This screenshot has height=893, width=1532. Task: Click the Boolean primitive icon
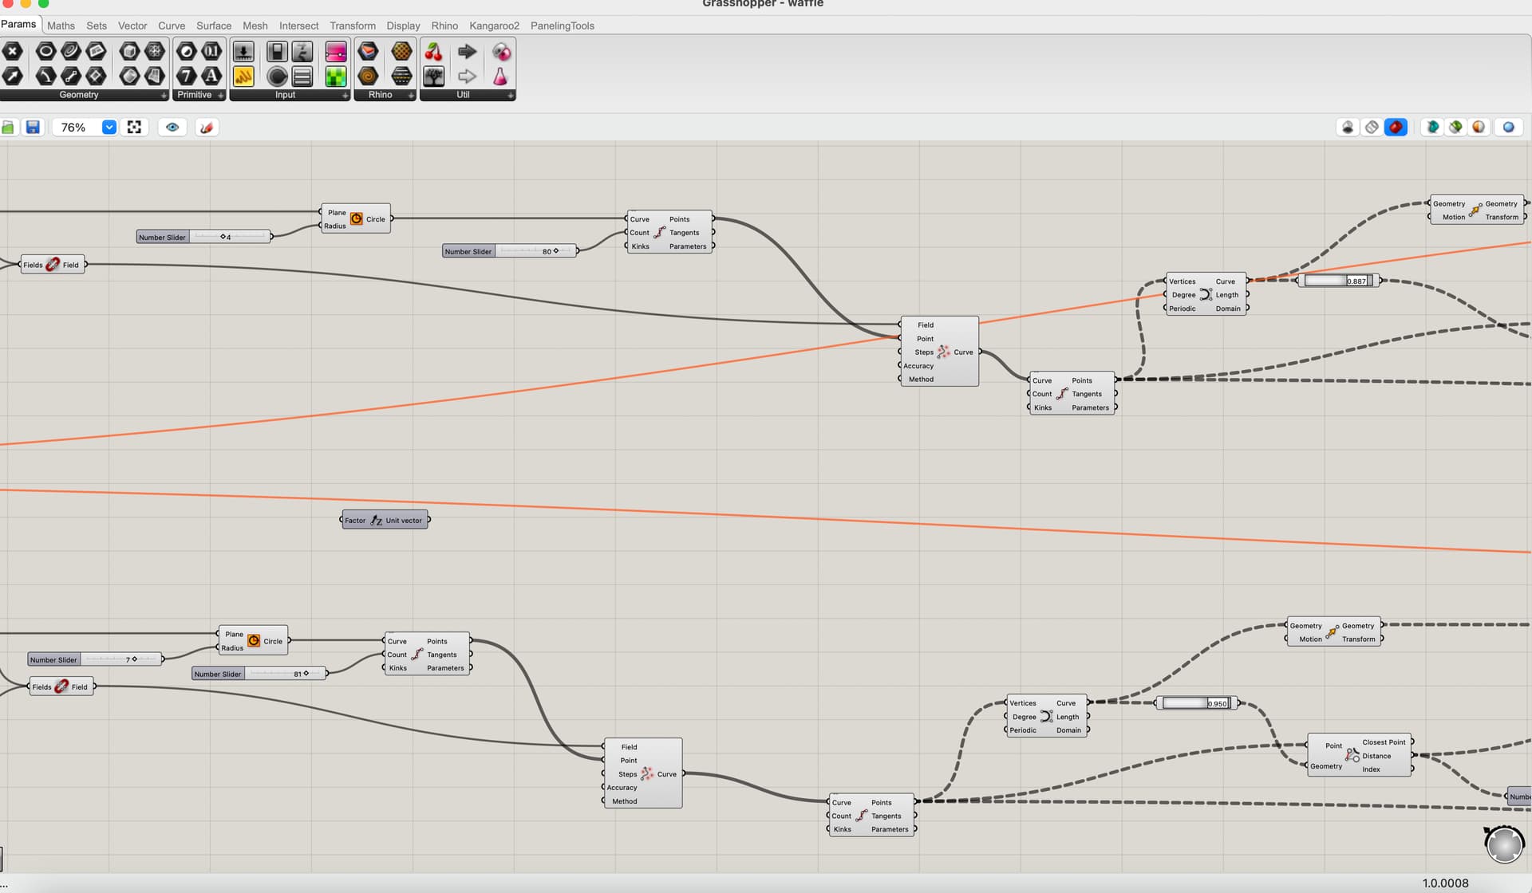(x=186, y=52)
